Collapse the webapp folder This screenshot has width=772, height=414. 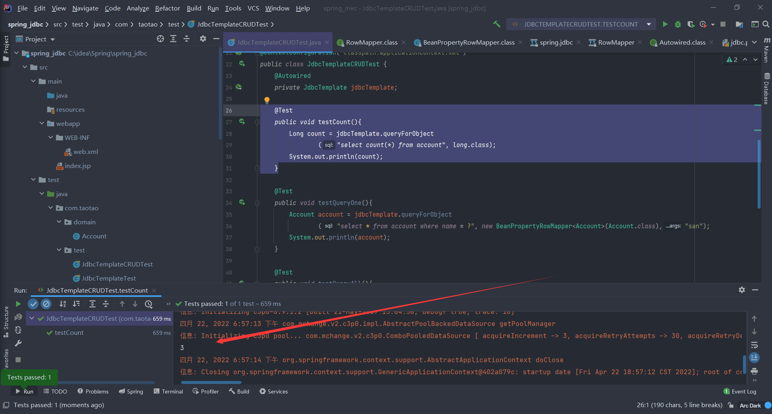[42, 123]
